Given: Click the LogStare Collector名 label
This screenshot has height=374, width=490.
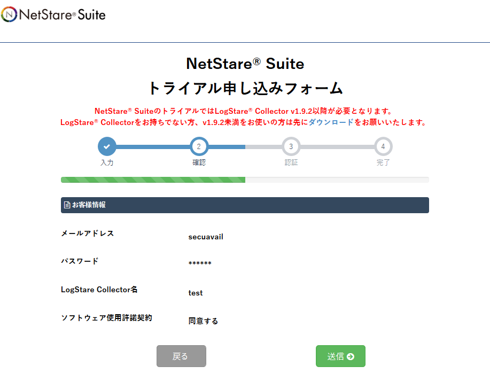Looking at the screenshot, I should (99, 290).
